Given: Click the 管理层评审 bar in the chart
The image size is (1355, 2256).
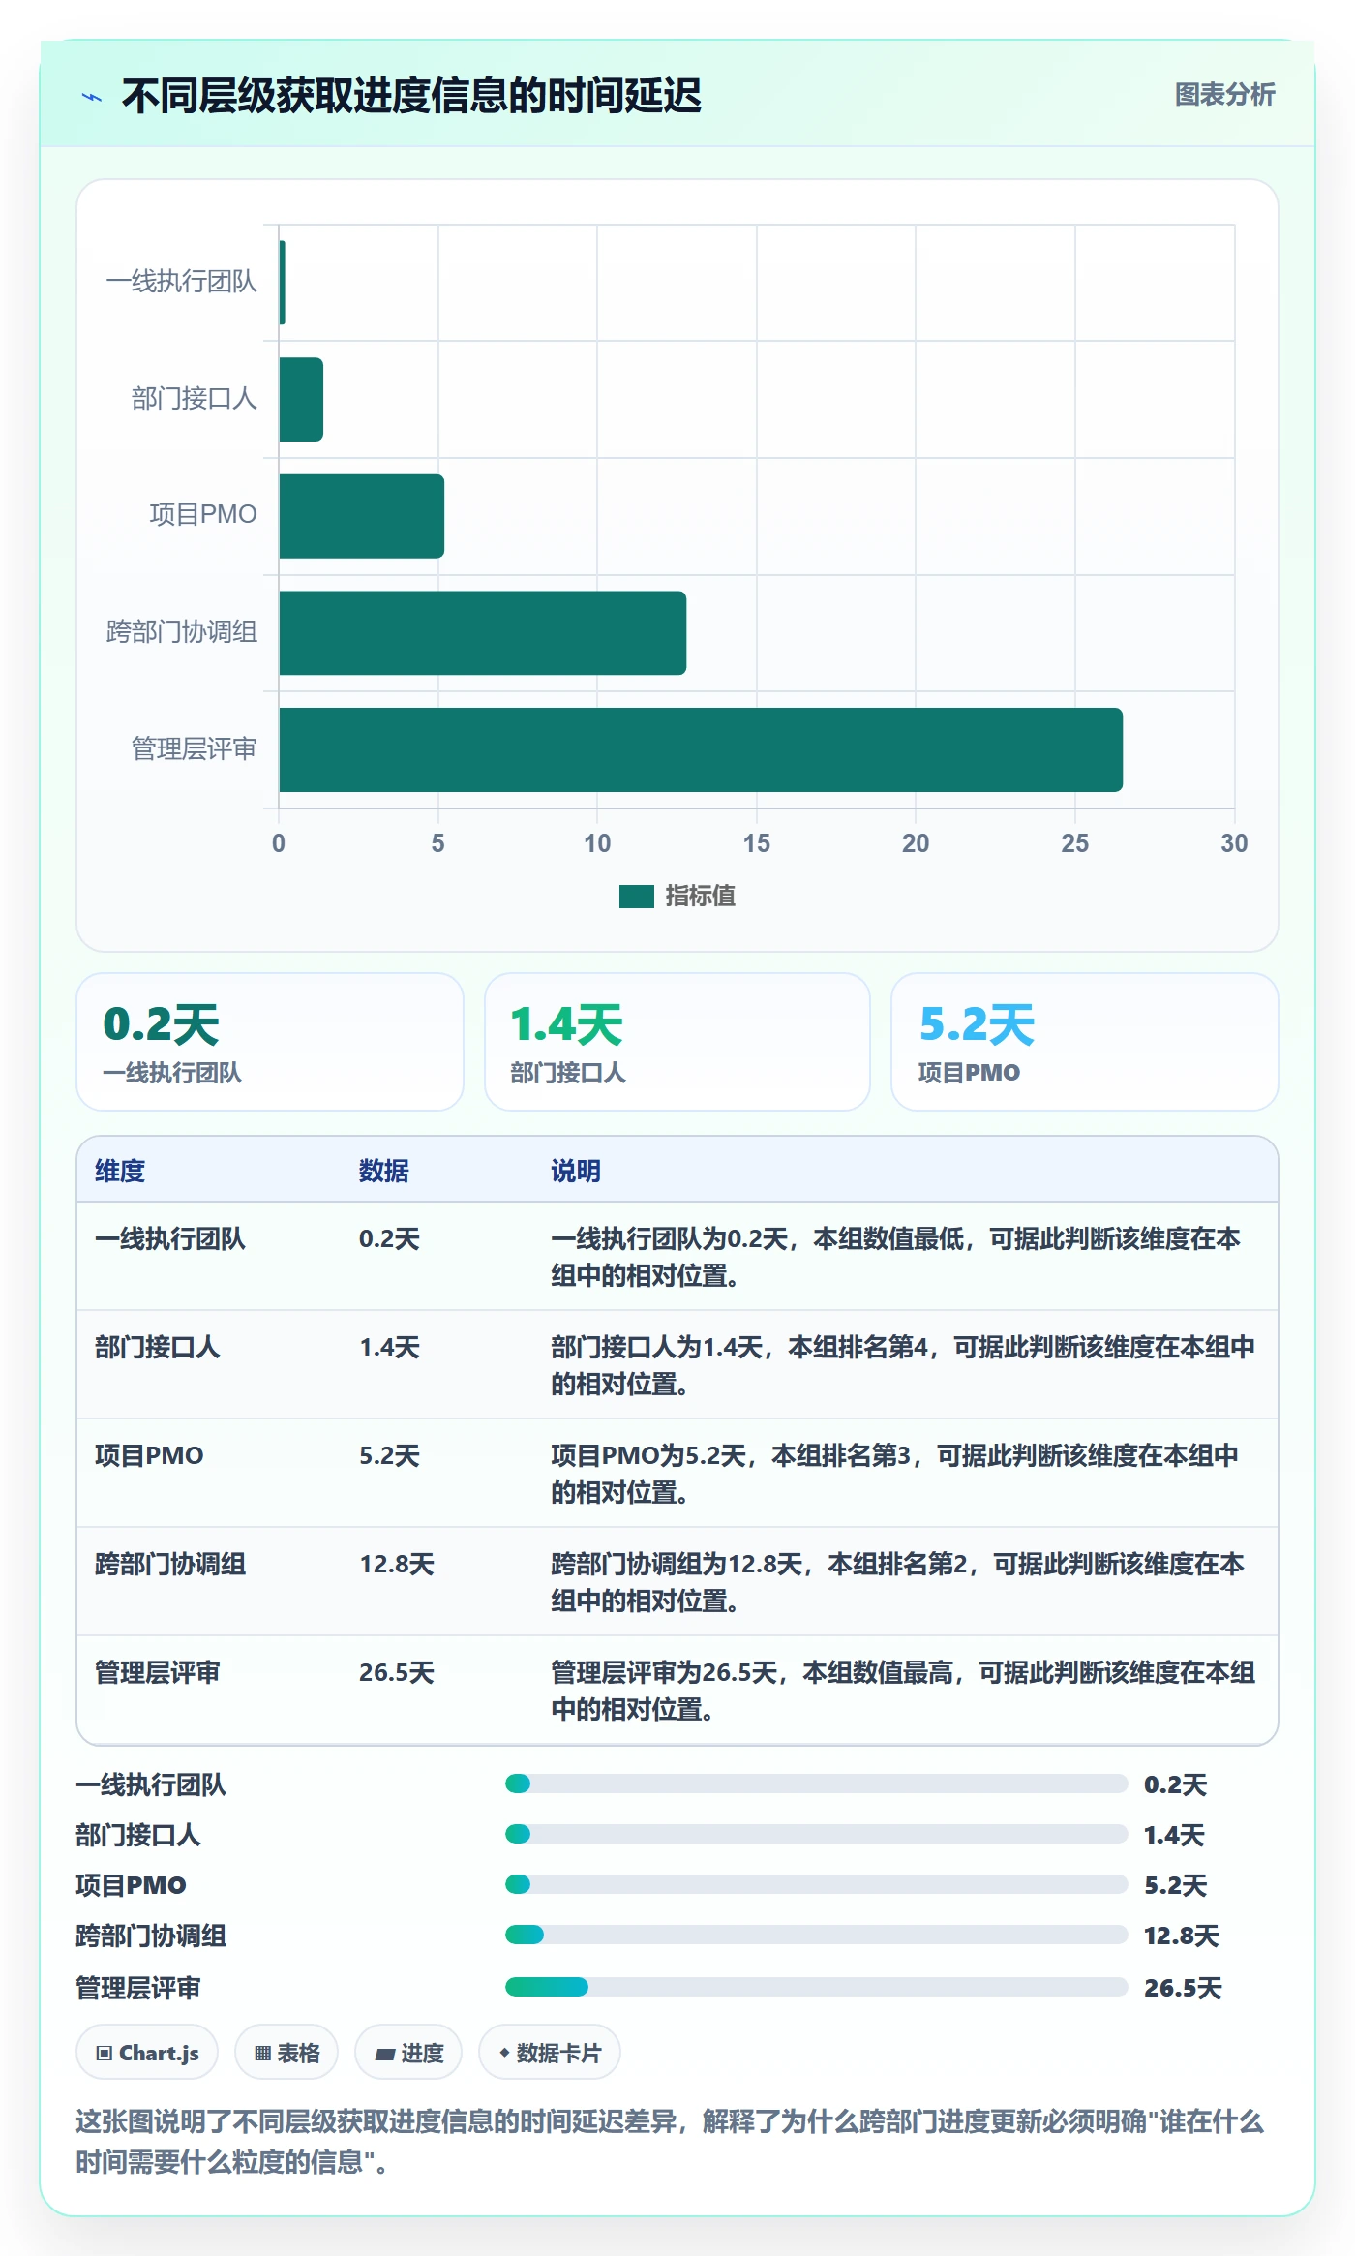Looking at the screenshot, I should click(701, 749).
